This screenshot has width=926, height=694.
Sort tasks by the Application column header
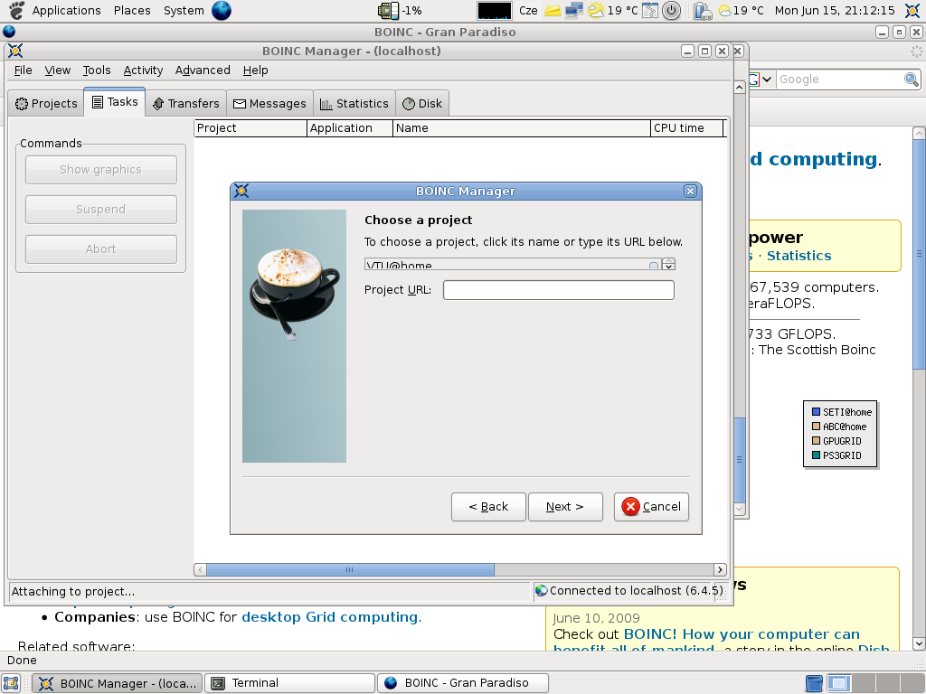coord(350,128)
